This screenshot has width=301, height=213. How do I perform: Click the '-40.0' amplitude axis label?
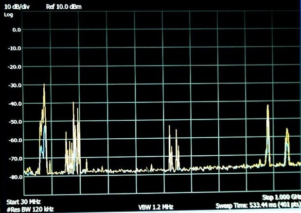click(x=15, y=104)
